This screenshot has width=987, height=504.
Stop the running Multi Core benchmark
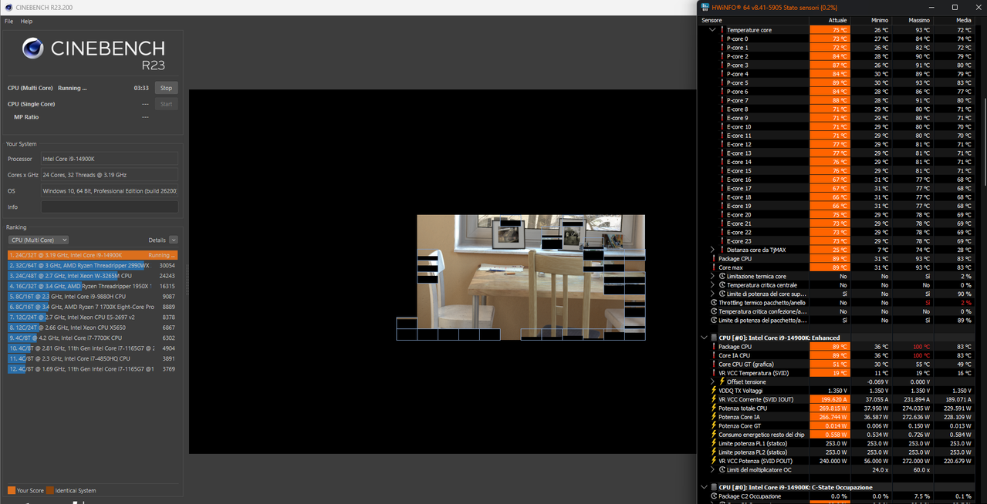coord(166,88)
